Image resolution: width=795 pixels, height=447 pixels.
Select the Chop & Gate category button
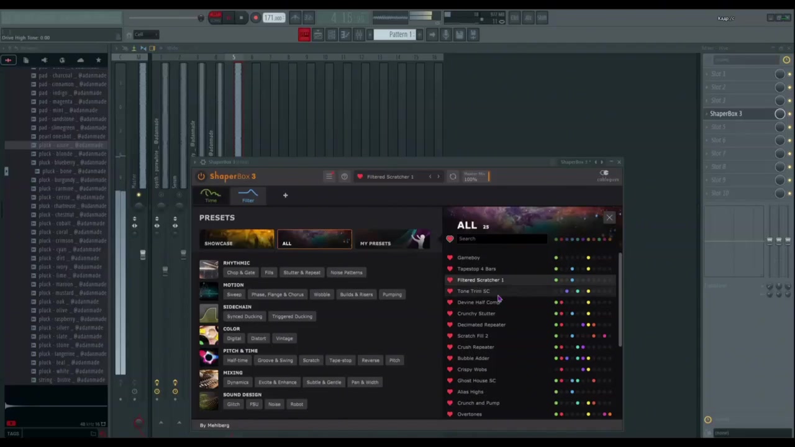(241, 273)
